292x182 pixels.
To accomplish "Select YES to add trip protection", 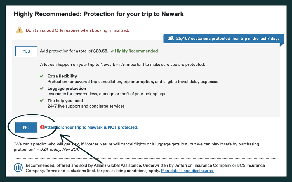I will (26, 51).
